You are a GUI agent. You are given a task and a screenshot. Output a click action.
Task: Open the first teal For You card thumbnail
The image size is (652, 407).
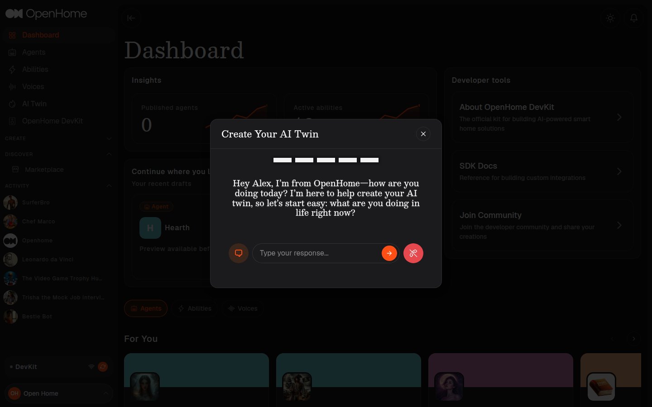coord(145,387)
